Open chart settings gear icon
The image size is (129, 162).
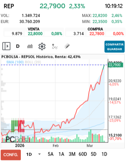click(42, 46)
